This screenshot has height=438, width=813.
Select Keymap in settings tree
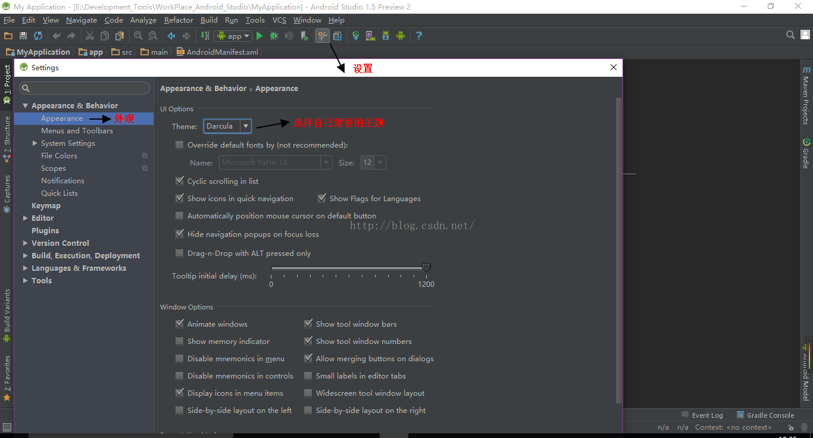click(46, 206)
